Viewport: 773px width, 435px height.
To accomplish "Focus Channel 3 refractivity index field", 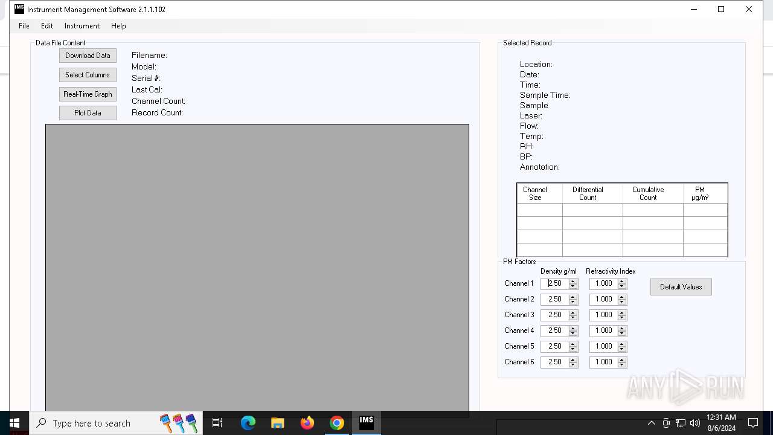I will pyautogui.click(x=603, y=315).
